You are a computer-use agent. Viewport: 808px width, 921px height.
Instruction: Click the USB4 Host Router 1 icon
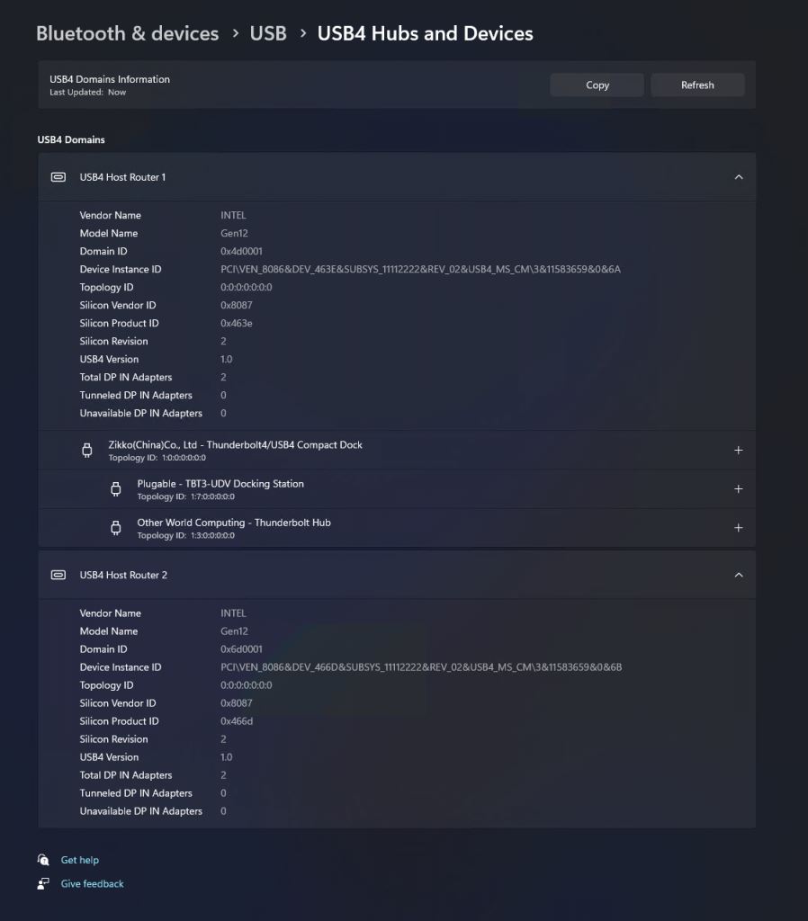click(58, 177)
